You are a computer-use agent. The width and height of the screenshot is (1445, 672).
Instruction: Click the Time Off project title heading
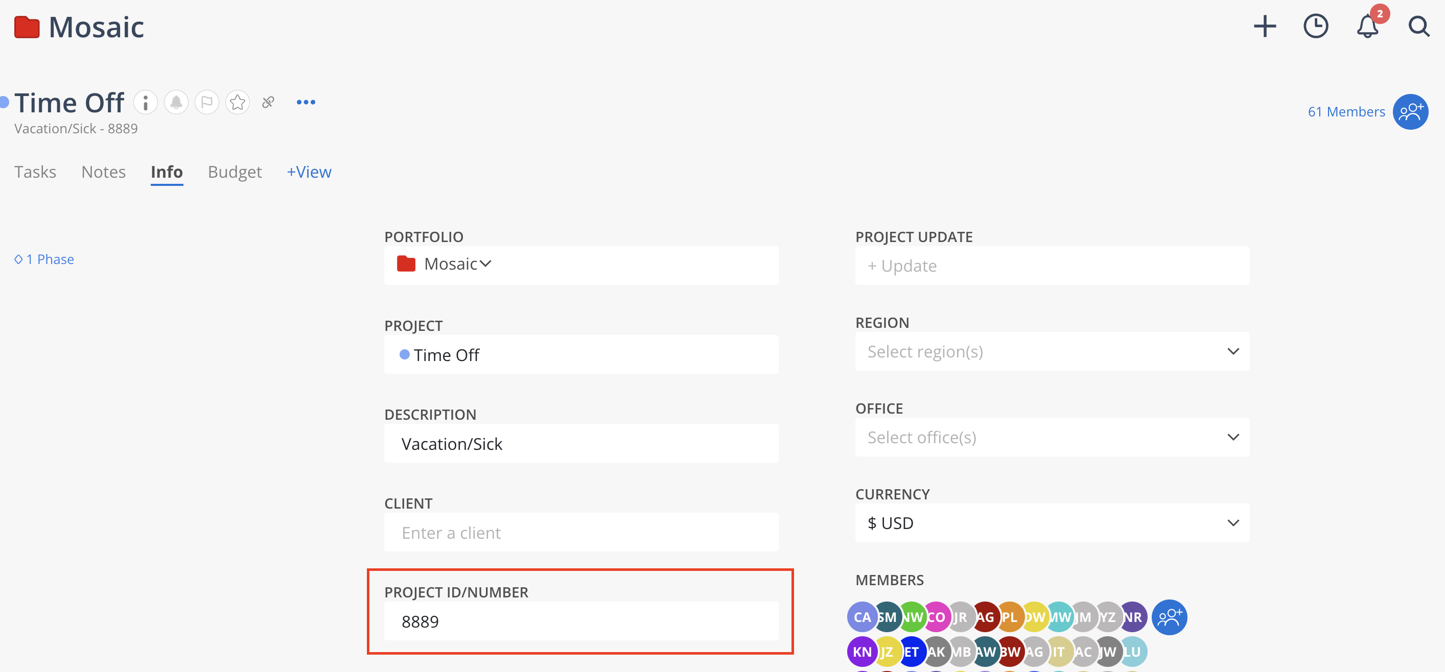click(69, 103)
